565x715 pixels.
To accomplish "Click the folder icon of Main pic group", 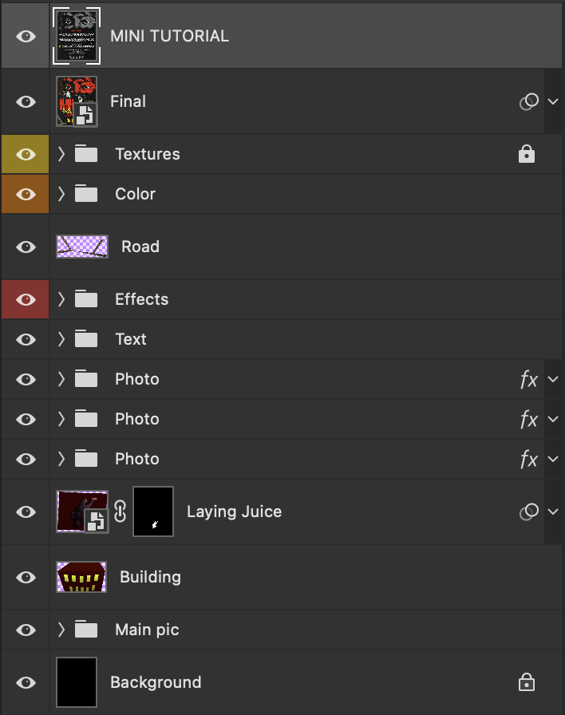I will point(86,630).
